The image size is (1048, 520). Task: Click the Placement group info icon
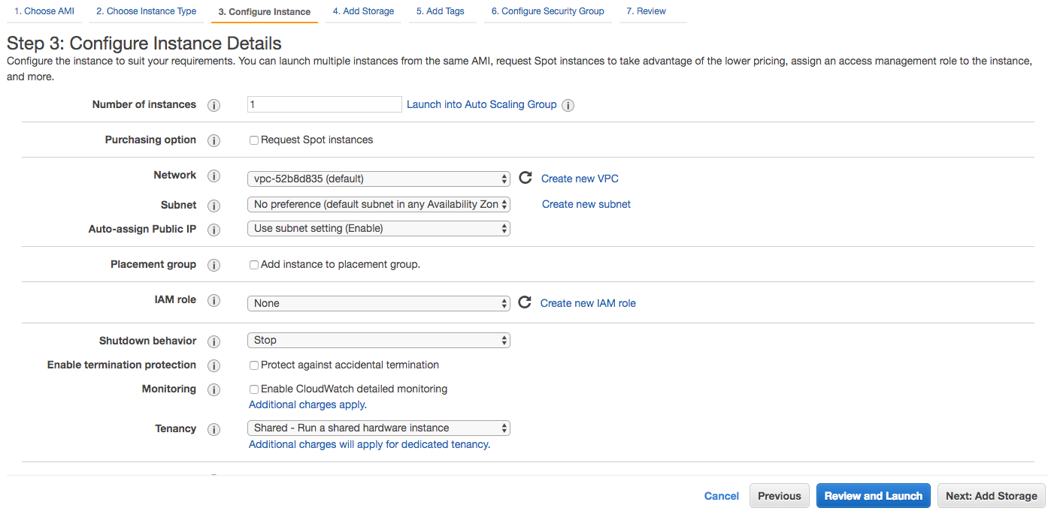pos(214,265)
